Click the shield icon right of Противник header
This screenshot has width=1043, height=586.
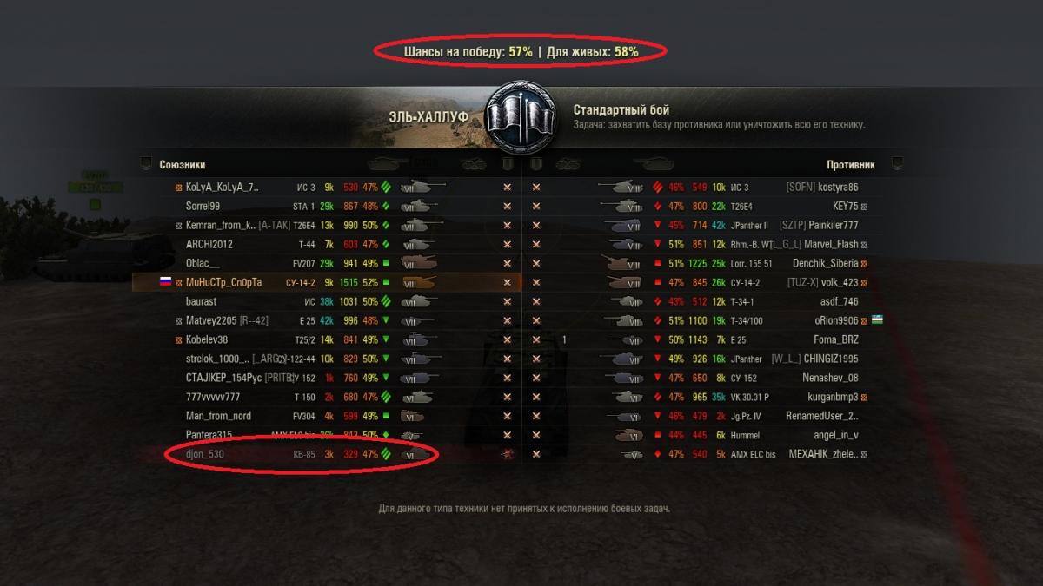tap(897, 163)
